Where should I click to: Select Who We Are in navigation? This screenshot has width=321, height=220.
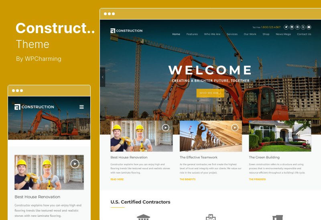coord(212,34)
